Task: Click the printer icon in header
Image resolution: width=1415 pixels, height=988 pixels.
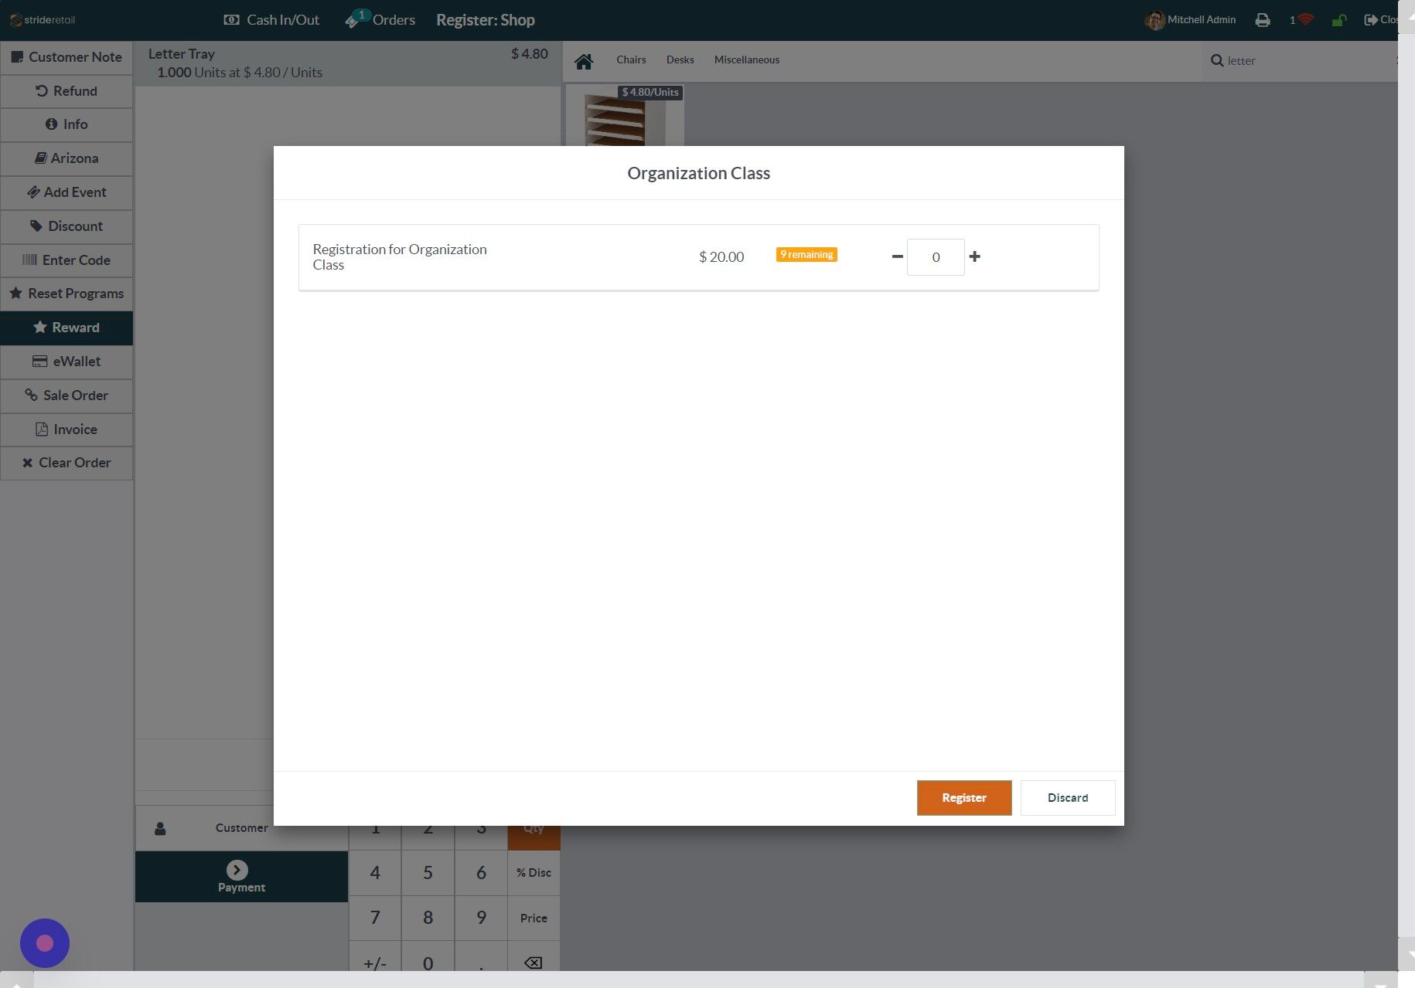Action: click(x=1263, y=20)
